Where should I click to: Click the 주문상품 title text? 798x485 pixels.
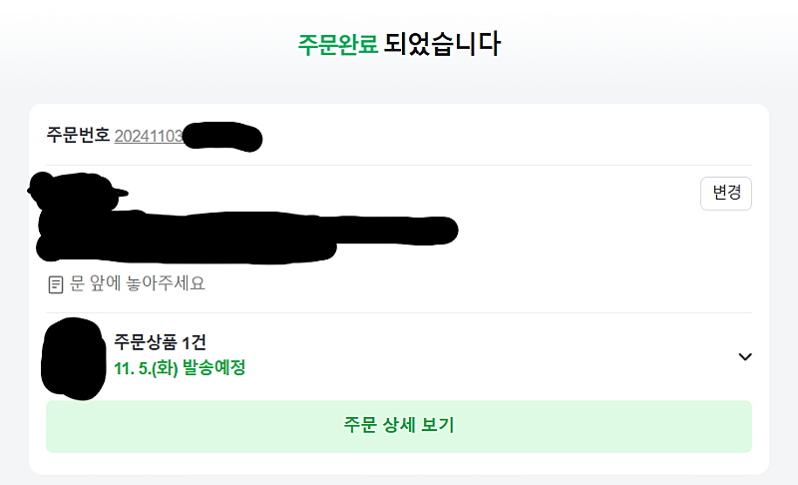148,342
